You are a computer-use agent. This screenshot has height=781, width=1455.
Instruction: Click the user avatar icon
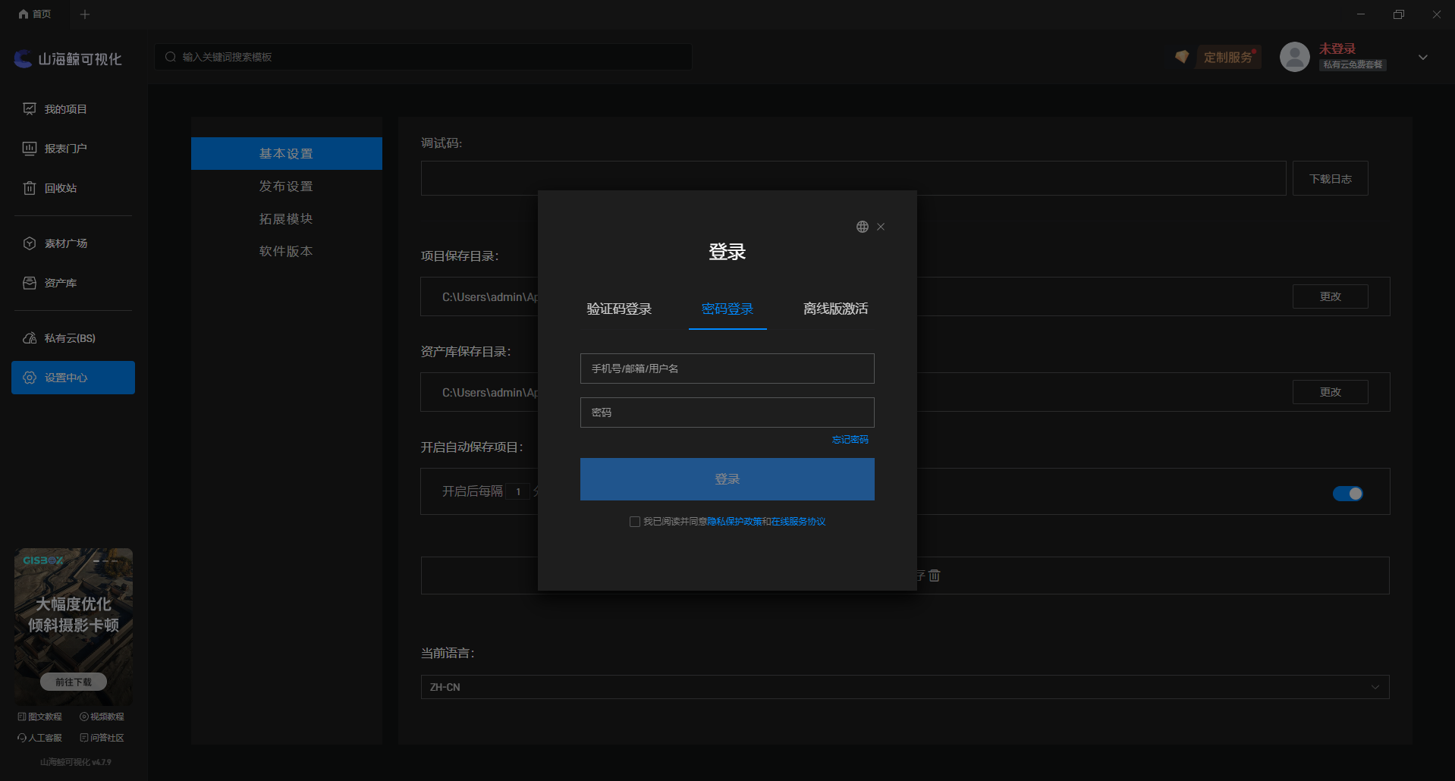tap(1295, 57)
